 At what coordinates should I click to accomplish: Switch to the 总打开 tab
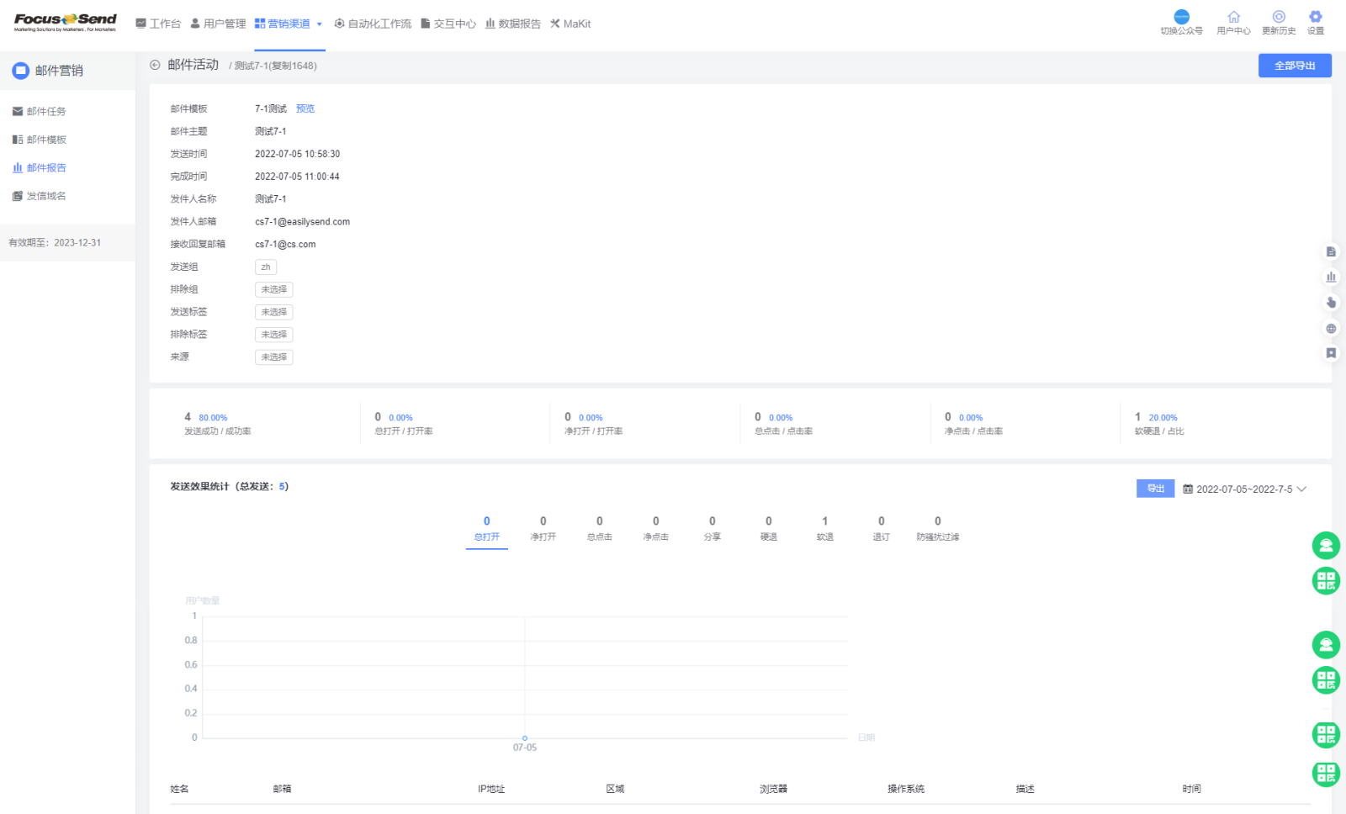[487, 529]
